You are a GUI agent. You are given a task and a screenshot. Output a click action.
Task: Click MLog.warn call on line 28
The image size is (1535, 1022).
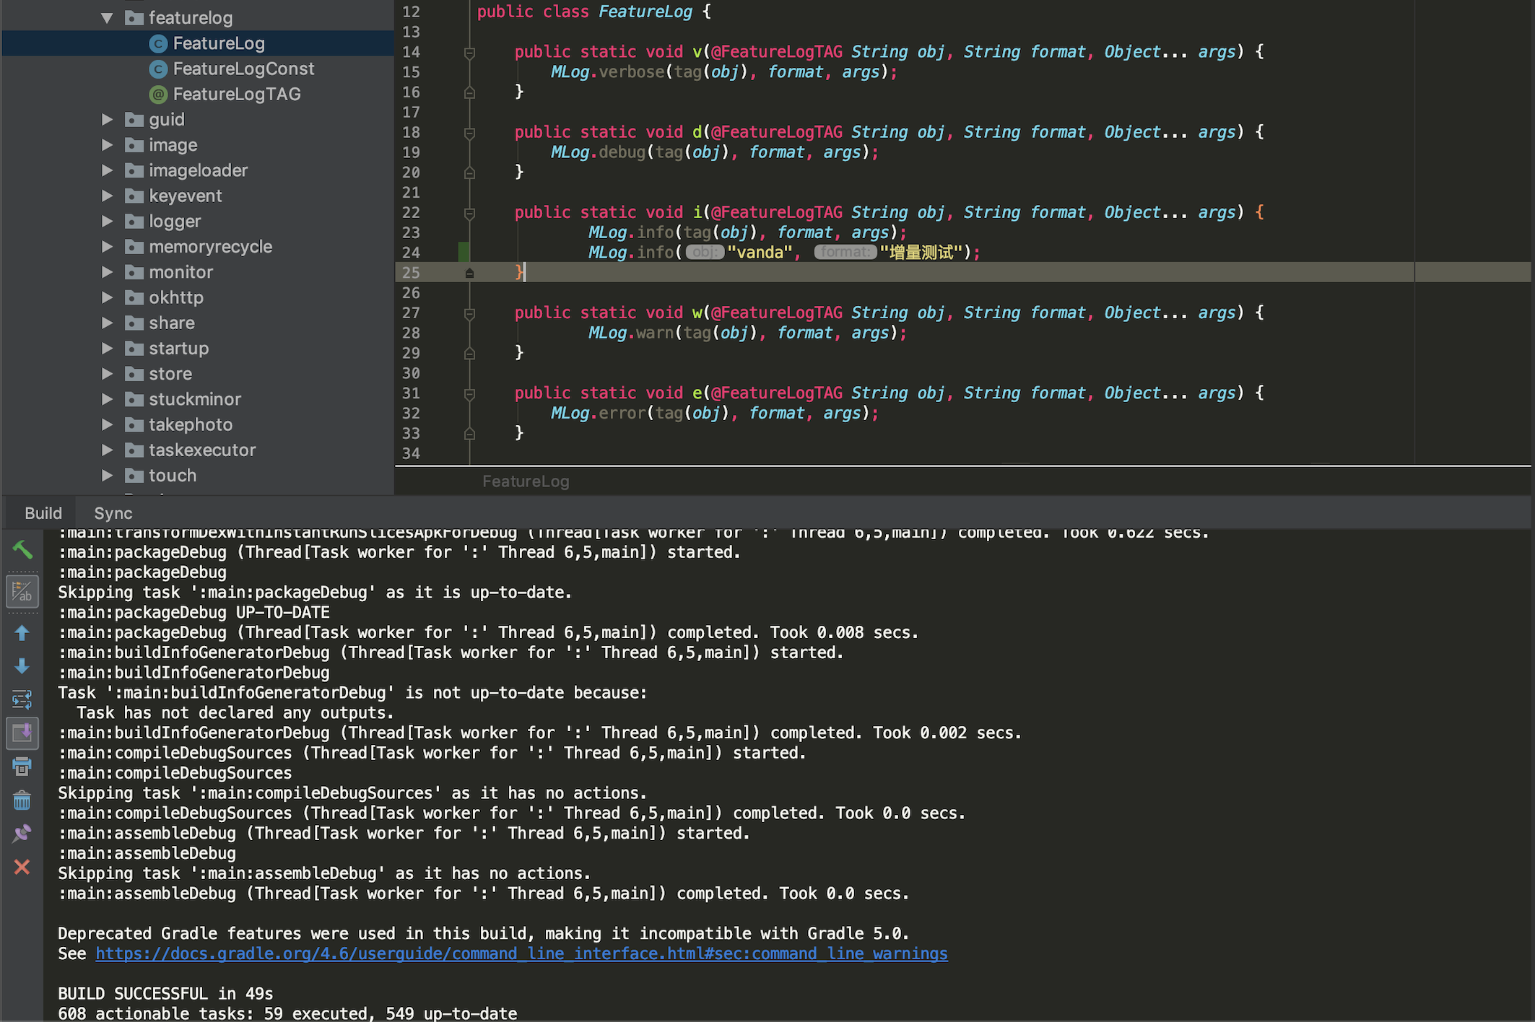(630, 333)
